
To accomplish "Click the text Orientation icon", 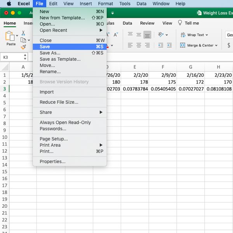I will click(161, 35).
